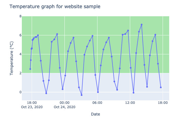Click the y-axis tick label '8'

20,16
